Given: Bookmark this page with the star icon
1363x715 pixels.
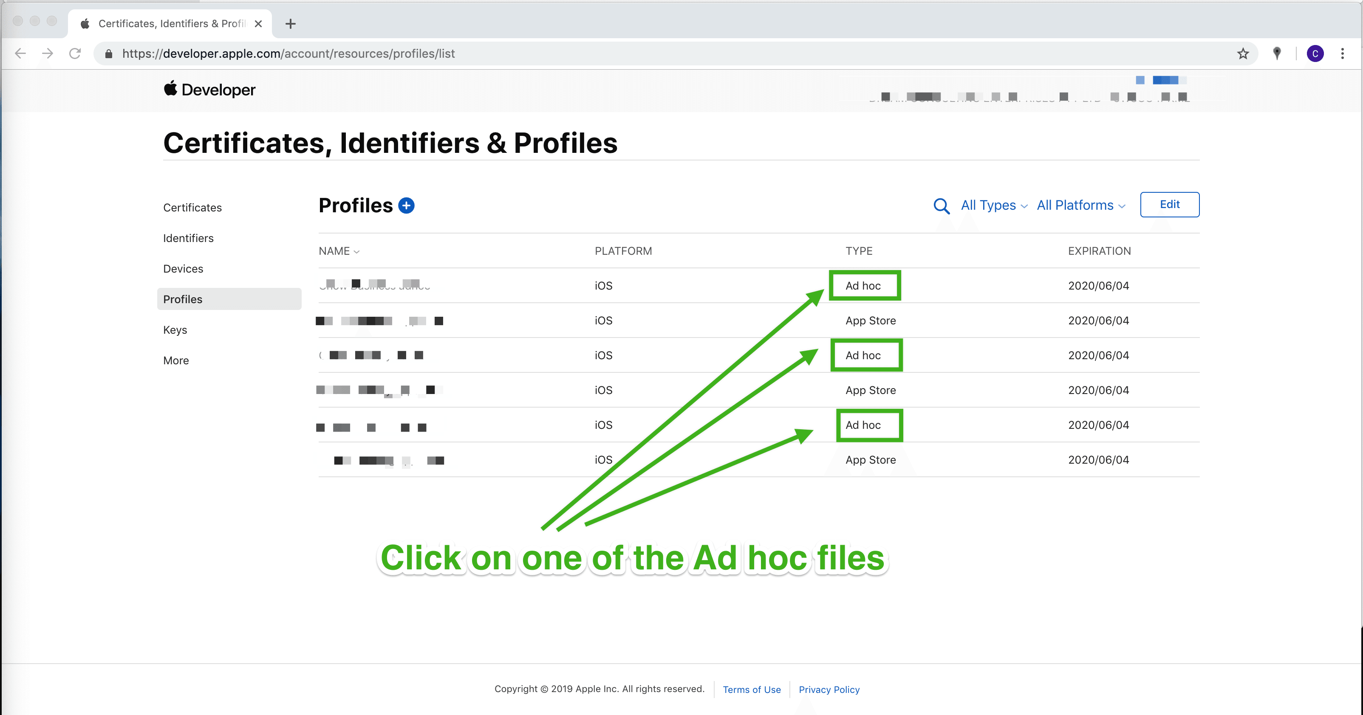Looking at the screenshot, I should point(1242,53).
